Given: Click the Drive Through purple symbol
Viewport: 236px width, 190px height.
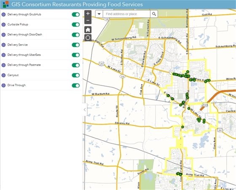Looking at the screenshot, I should tap(4, 85).
